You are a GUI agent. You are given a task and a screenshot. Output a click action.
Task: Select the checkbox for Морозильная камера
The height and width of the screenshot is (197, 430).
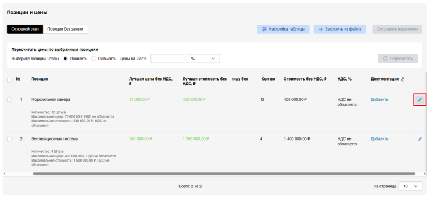[9, 100]
